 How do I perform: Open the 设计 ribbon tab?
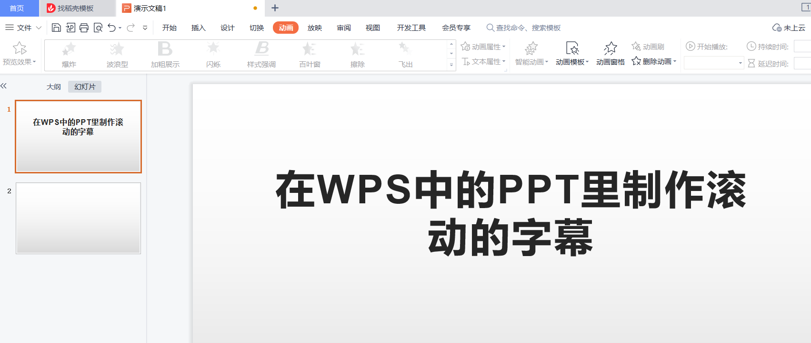(227, 28)
